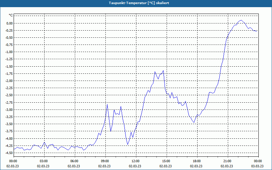272x170 pixels.
Task: Choose the -1,75 y-axis value
Action: click(9, 73)
